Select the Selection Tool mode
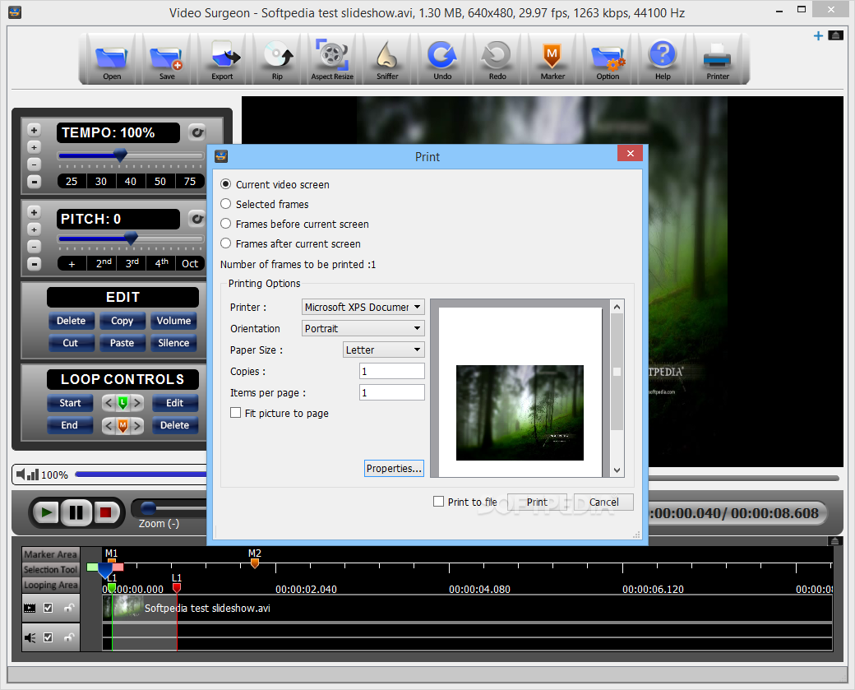This screenshot has width=855, height=690. click(51, 569)
